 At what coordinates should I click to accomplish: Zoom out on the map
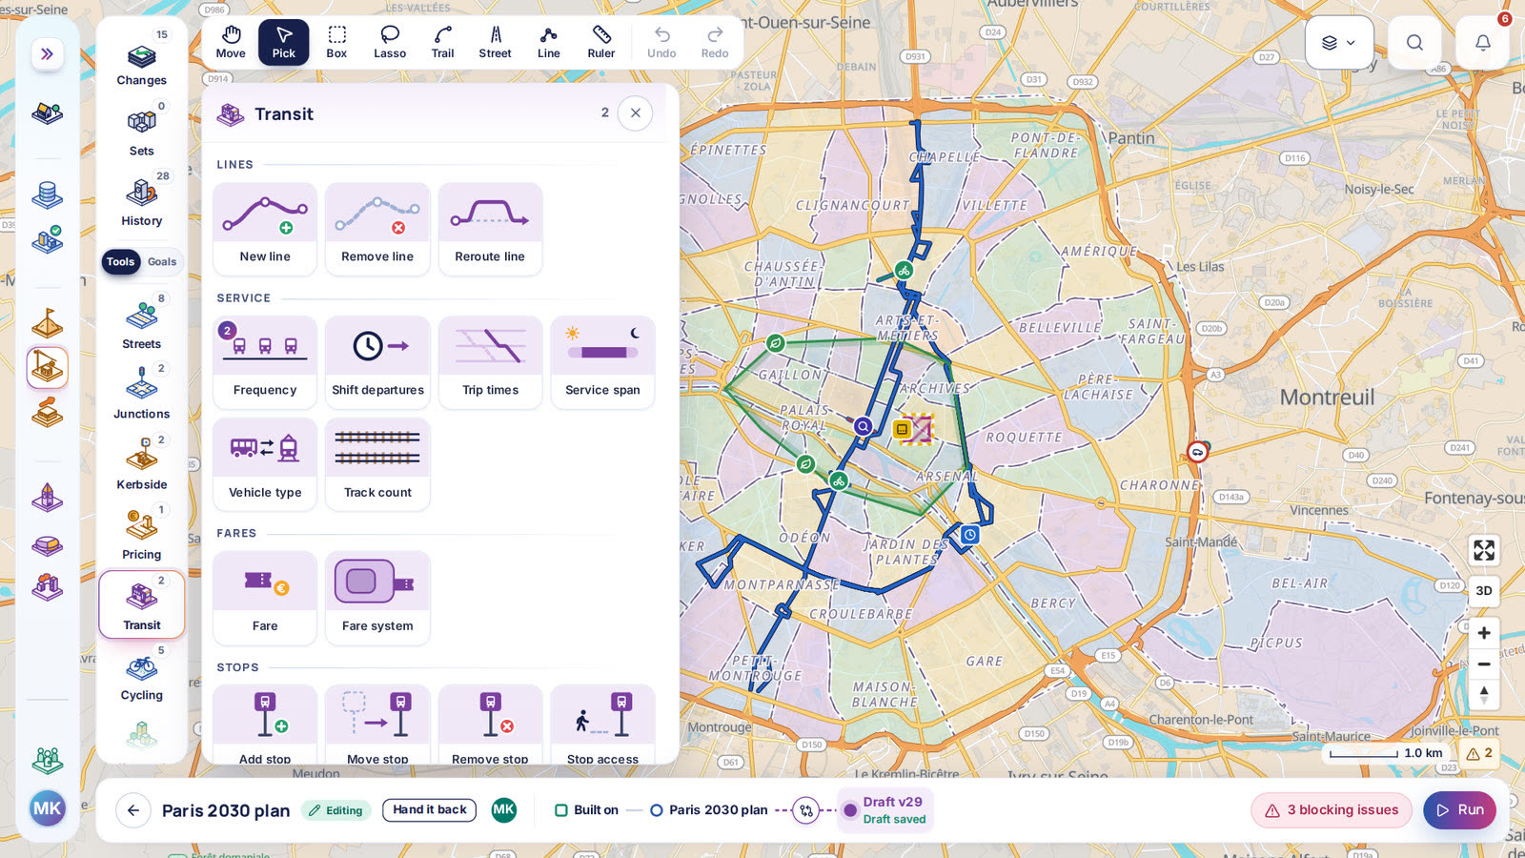click(1484, 664)
